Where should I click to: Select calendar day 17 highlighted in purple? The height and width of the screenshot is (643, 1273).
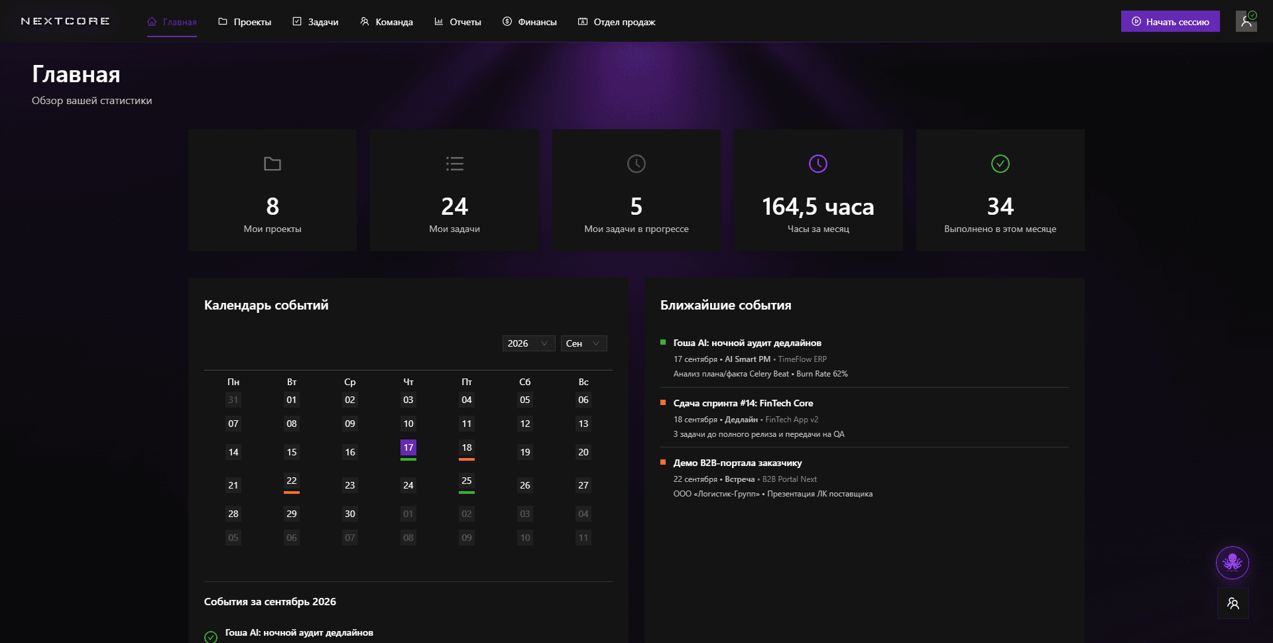pos(408,447)
